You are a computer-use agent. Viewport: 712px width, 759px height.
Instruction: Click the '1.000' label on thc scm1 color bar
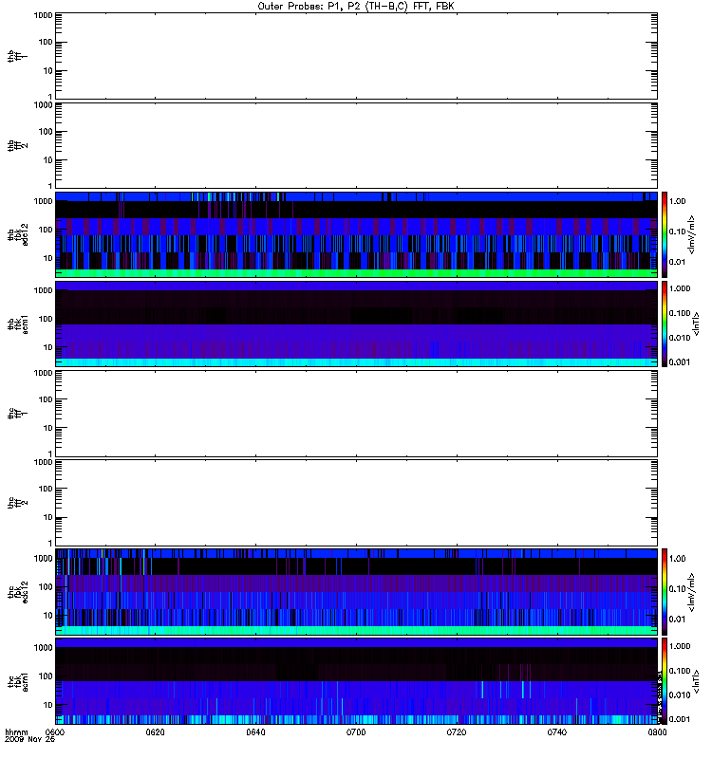pyautogui.click(x=680, y=646)
